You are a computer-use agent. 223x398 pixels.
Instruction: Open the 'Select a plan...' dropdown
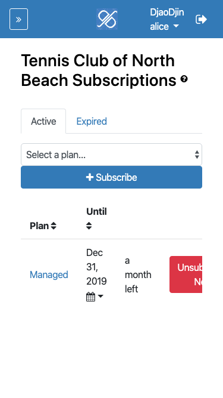(x=112, y=155)
